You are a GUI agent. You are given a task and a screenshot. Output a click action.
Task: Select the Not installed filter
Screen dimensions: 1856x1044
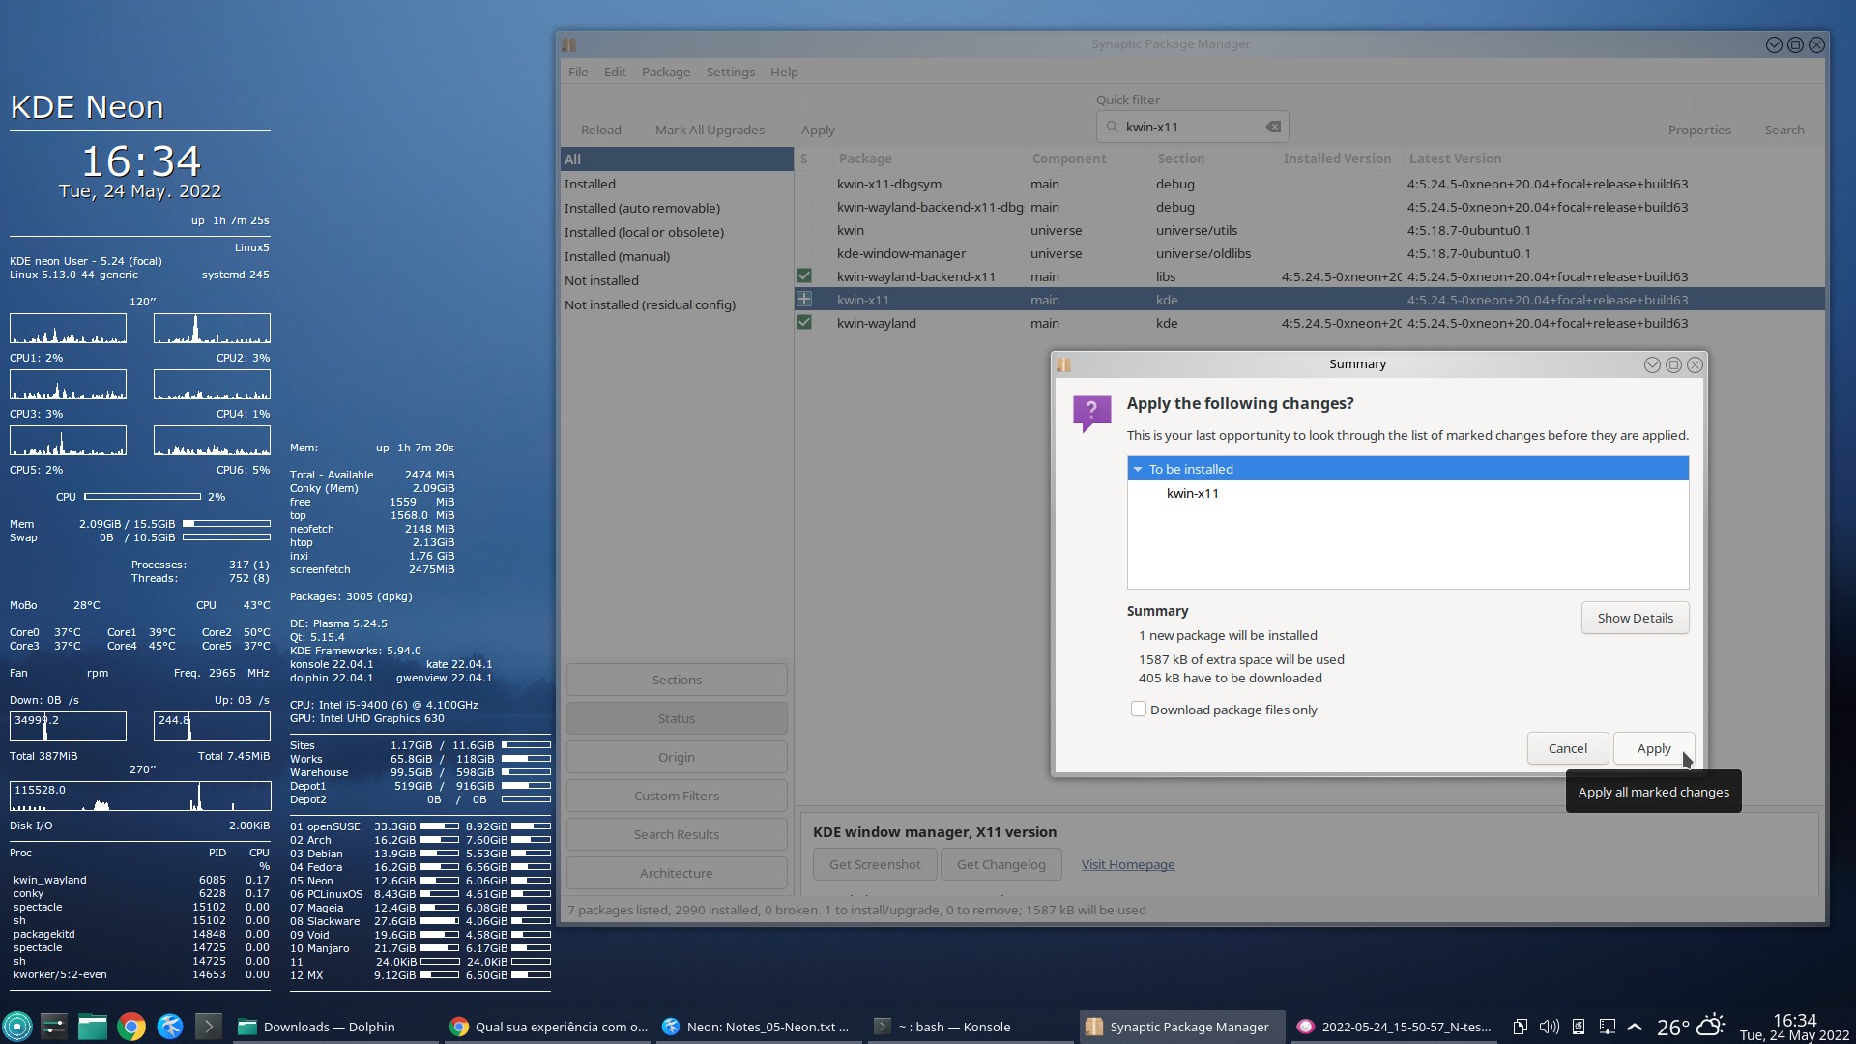tap(677, 280)
